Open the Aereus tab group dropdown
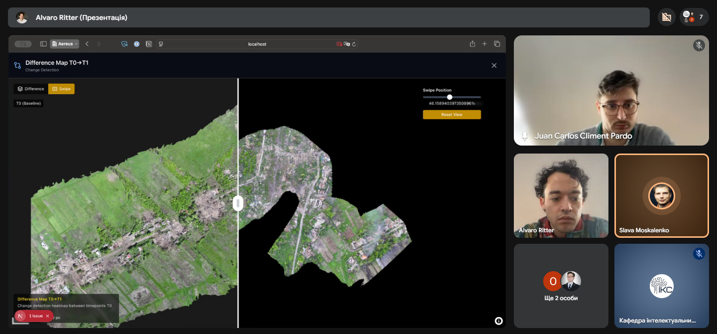 coord(65,44)
